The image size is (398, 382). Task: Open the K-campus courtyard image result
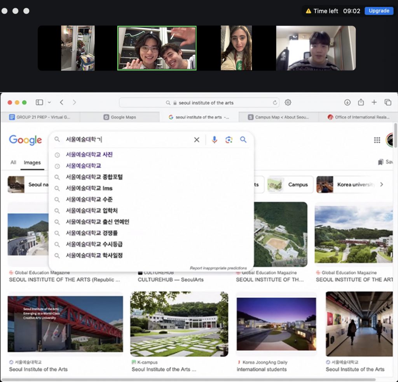tap(179, 324)
